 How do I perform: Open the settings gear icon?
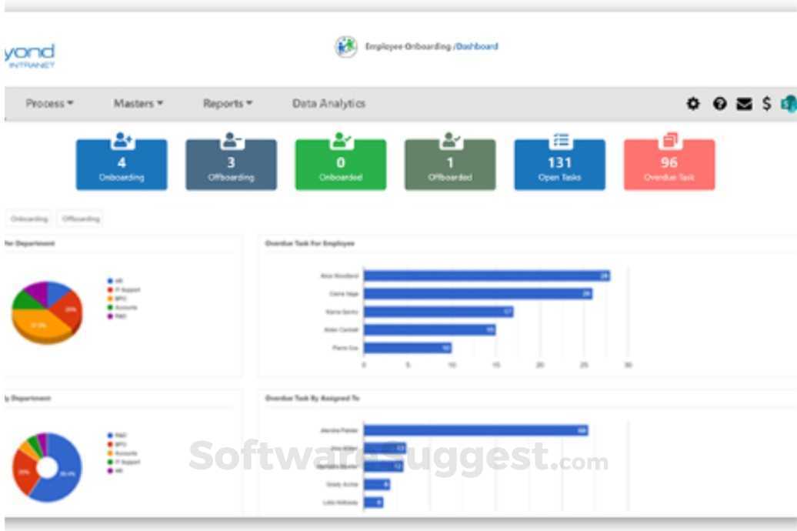693,103
